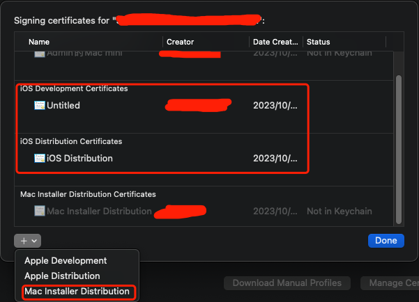This screenshot has width=419, height=302.
Task: Click the Done button
Action: tap(386, 241)
